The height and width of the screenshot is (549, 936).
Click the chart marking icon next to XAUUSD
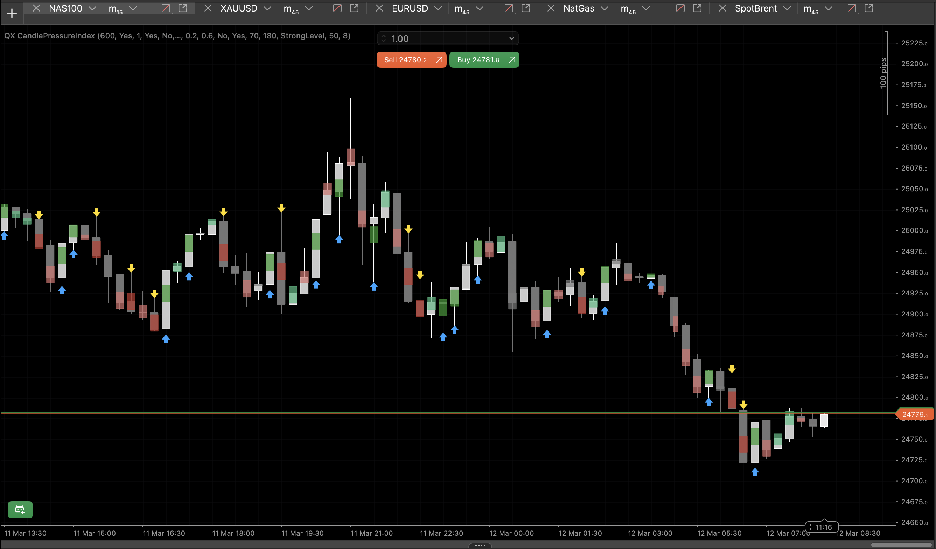click(337, 8)
